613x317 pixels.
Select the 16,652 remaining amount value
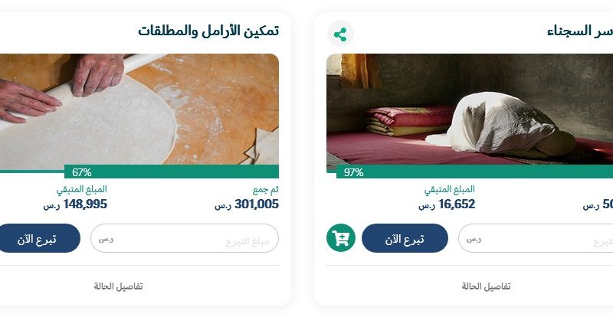point(457,204)
